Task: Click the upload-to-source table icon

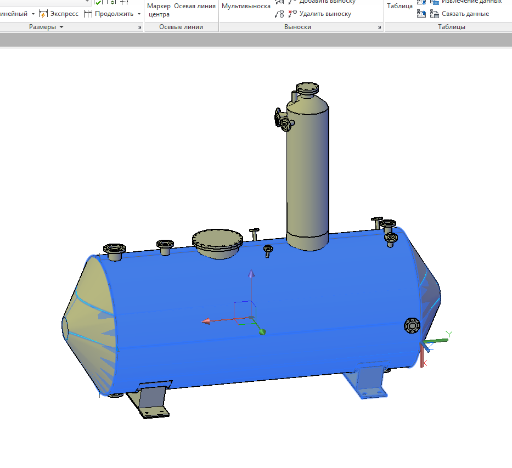Action: point(421,14)
